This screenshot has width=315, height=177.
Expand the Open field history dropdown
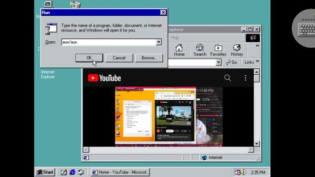click(158, 42)
